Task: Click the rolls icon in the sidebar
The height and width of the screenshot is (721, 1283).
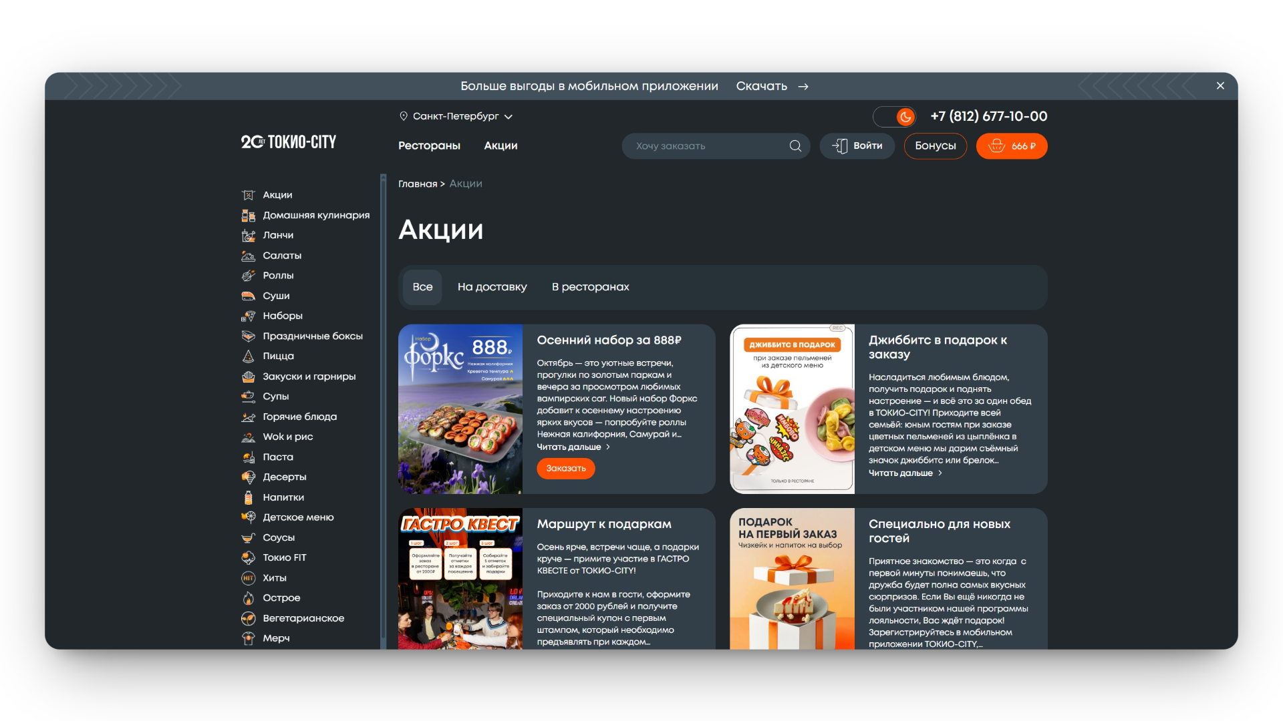Action: tap(248, 276)
